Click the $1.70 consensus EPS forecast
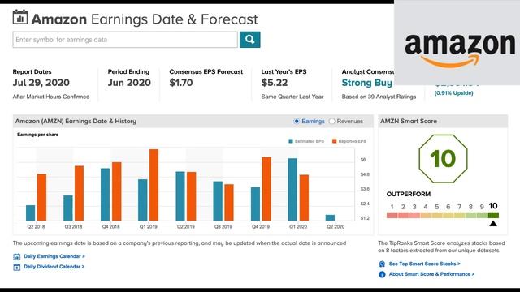 [181, 83]
